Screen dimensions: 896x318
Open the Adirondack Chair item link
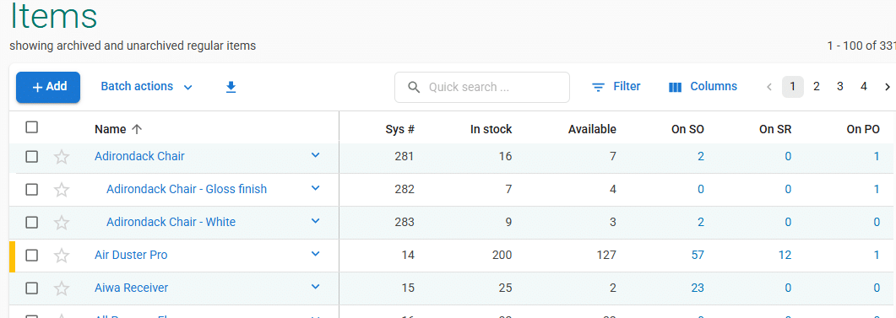[139, 156]
